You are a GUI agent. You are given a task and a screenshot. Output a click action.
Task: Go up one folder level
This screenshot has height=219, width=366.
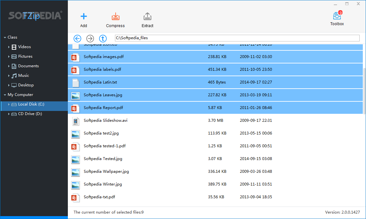[103, 38]
